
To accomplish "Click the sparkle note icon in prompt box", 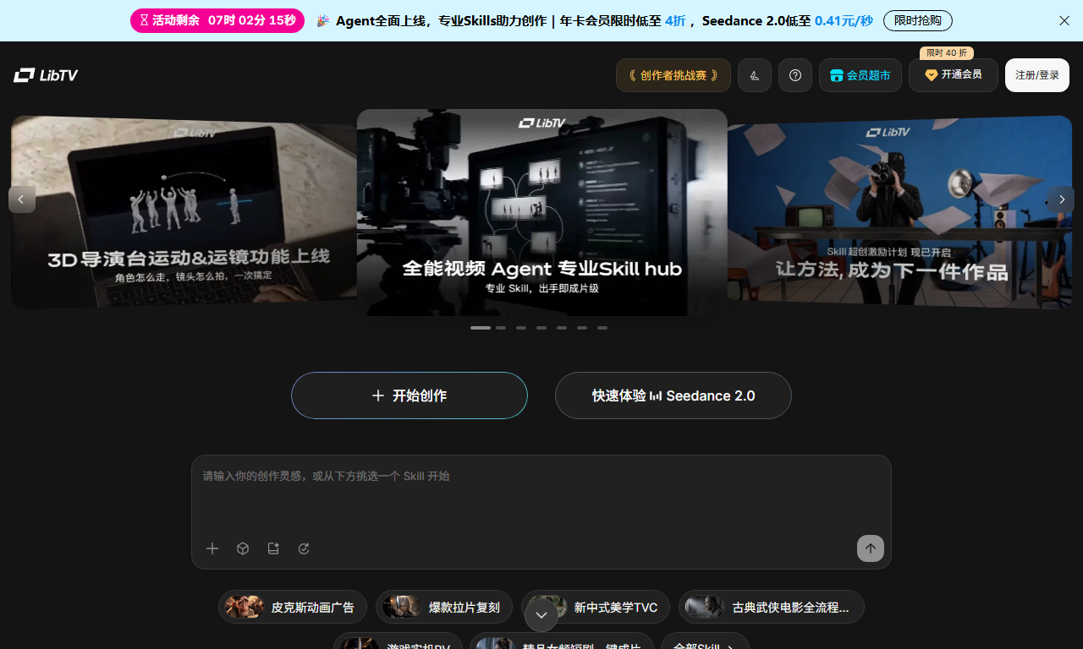I will tap(273, 548).
